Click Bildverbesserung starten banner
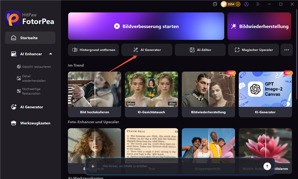298x179 pixels. pyautogui.click(x=146, y=26)
